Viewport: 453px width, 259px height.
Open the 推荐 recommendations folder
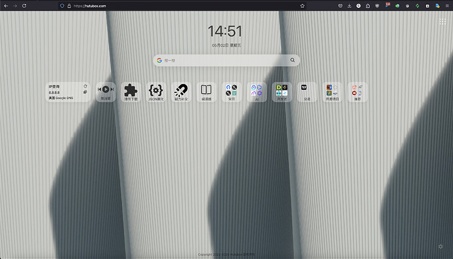[357, 92]
